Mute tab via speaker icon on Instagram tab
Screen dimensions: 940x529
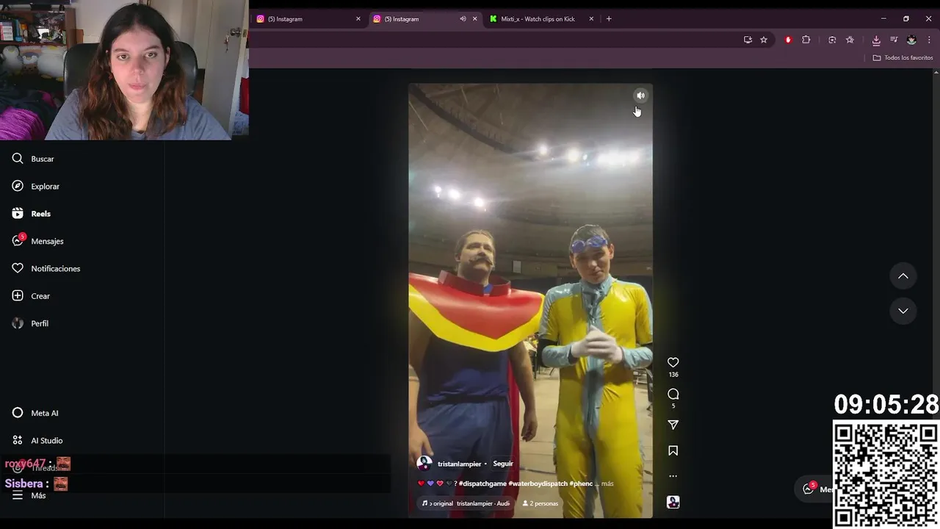[463, 19]
